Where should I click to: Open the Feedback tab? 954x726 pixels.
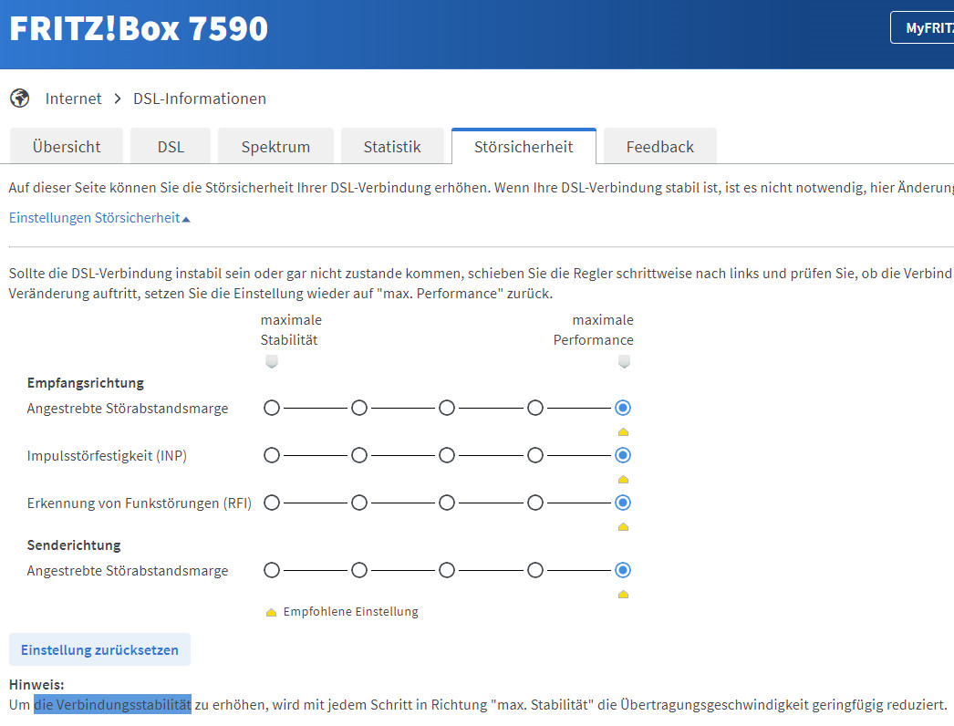(x=660, y=147)
